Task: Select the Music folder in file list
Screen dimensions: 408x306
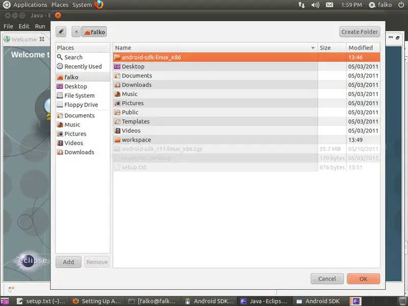Action: (246, 94)
